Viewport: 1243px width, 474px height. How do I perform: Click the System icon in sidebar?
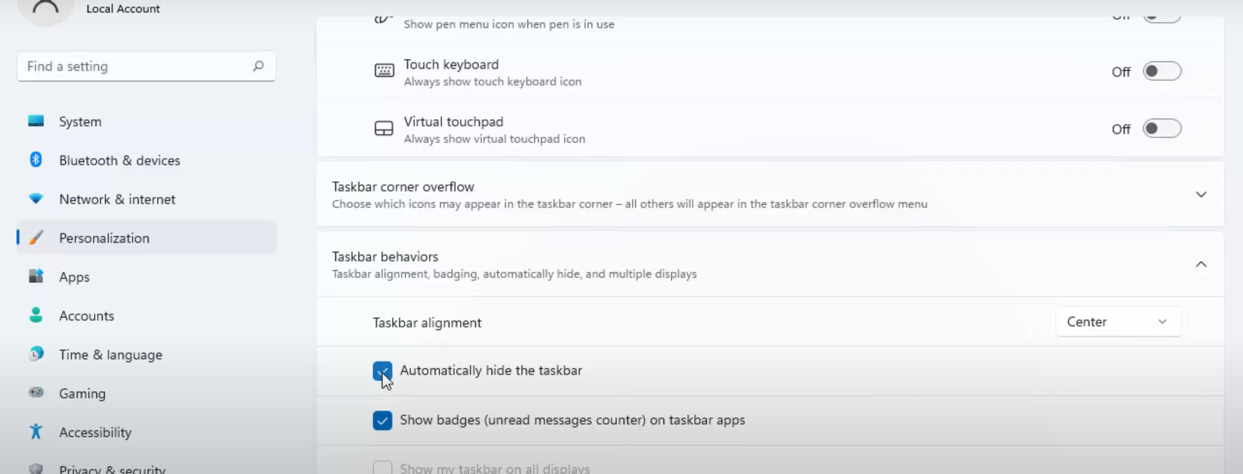(x=36, y=121)
